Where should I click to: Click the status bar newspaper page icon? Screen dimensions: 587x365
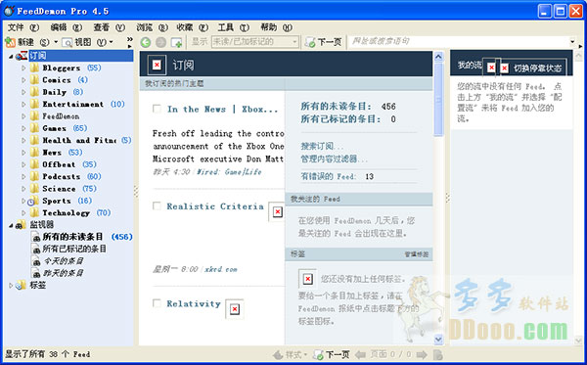pyautogui.click(x=437, y=354)
